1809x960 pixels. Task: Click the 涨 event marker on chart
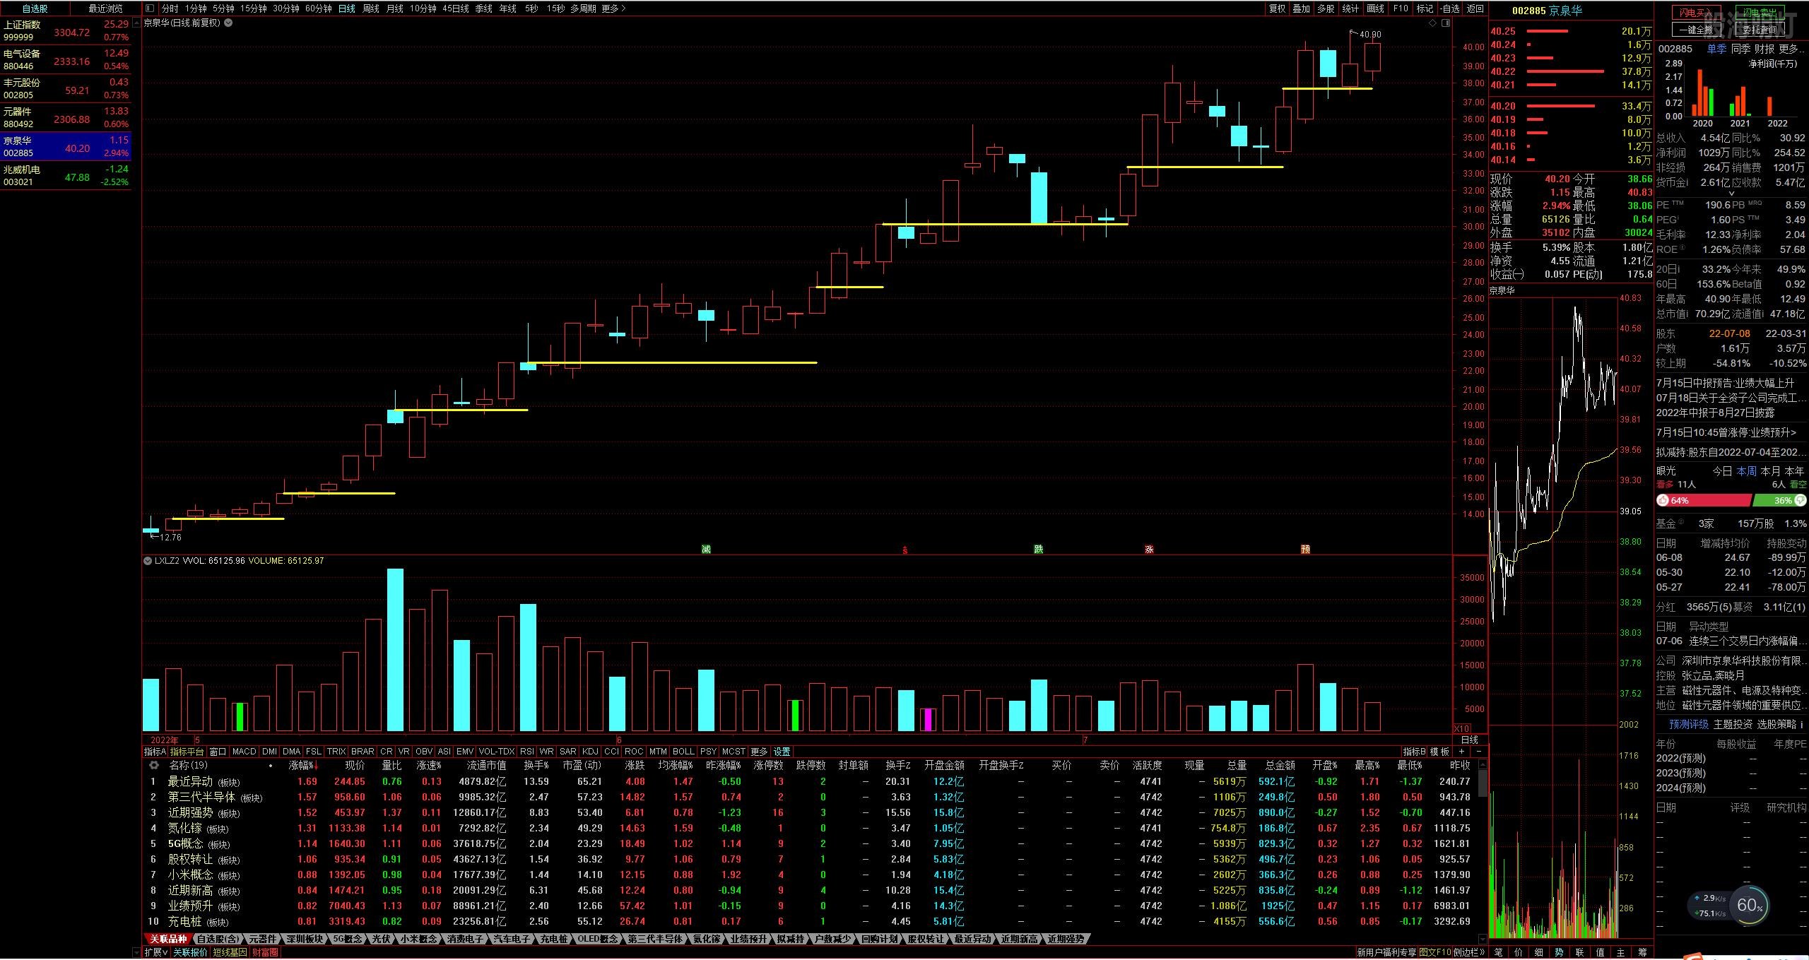(1149, 549)
